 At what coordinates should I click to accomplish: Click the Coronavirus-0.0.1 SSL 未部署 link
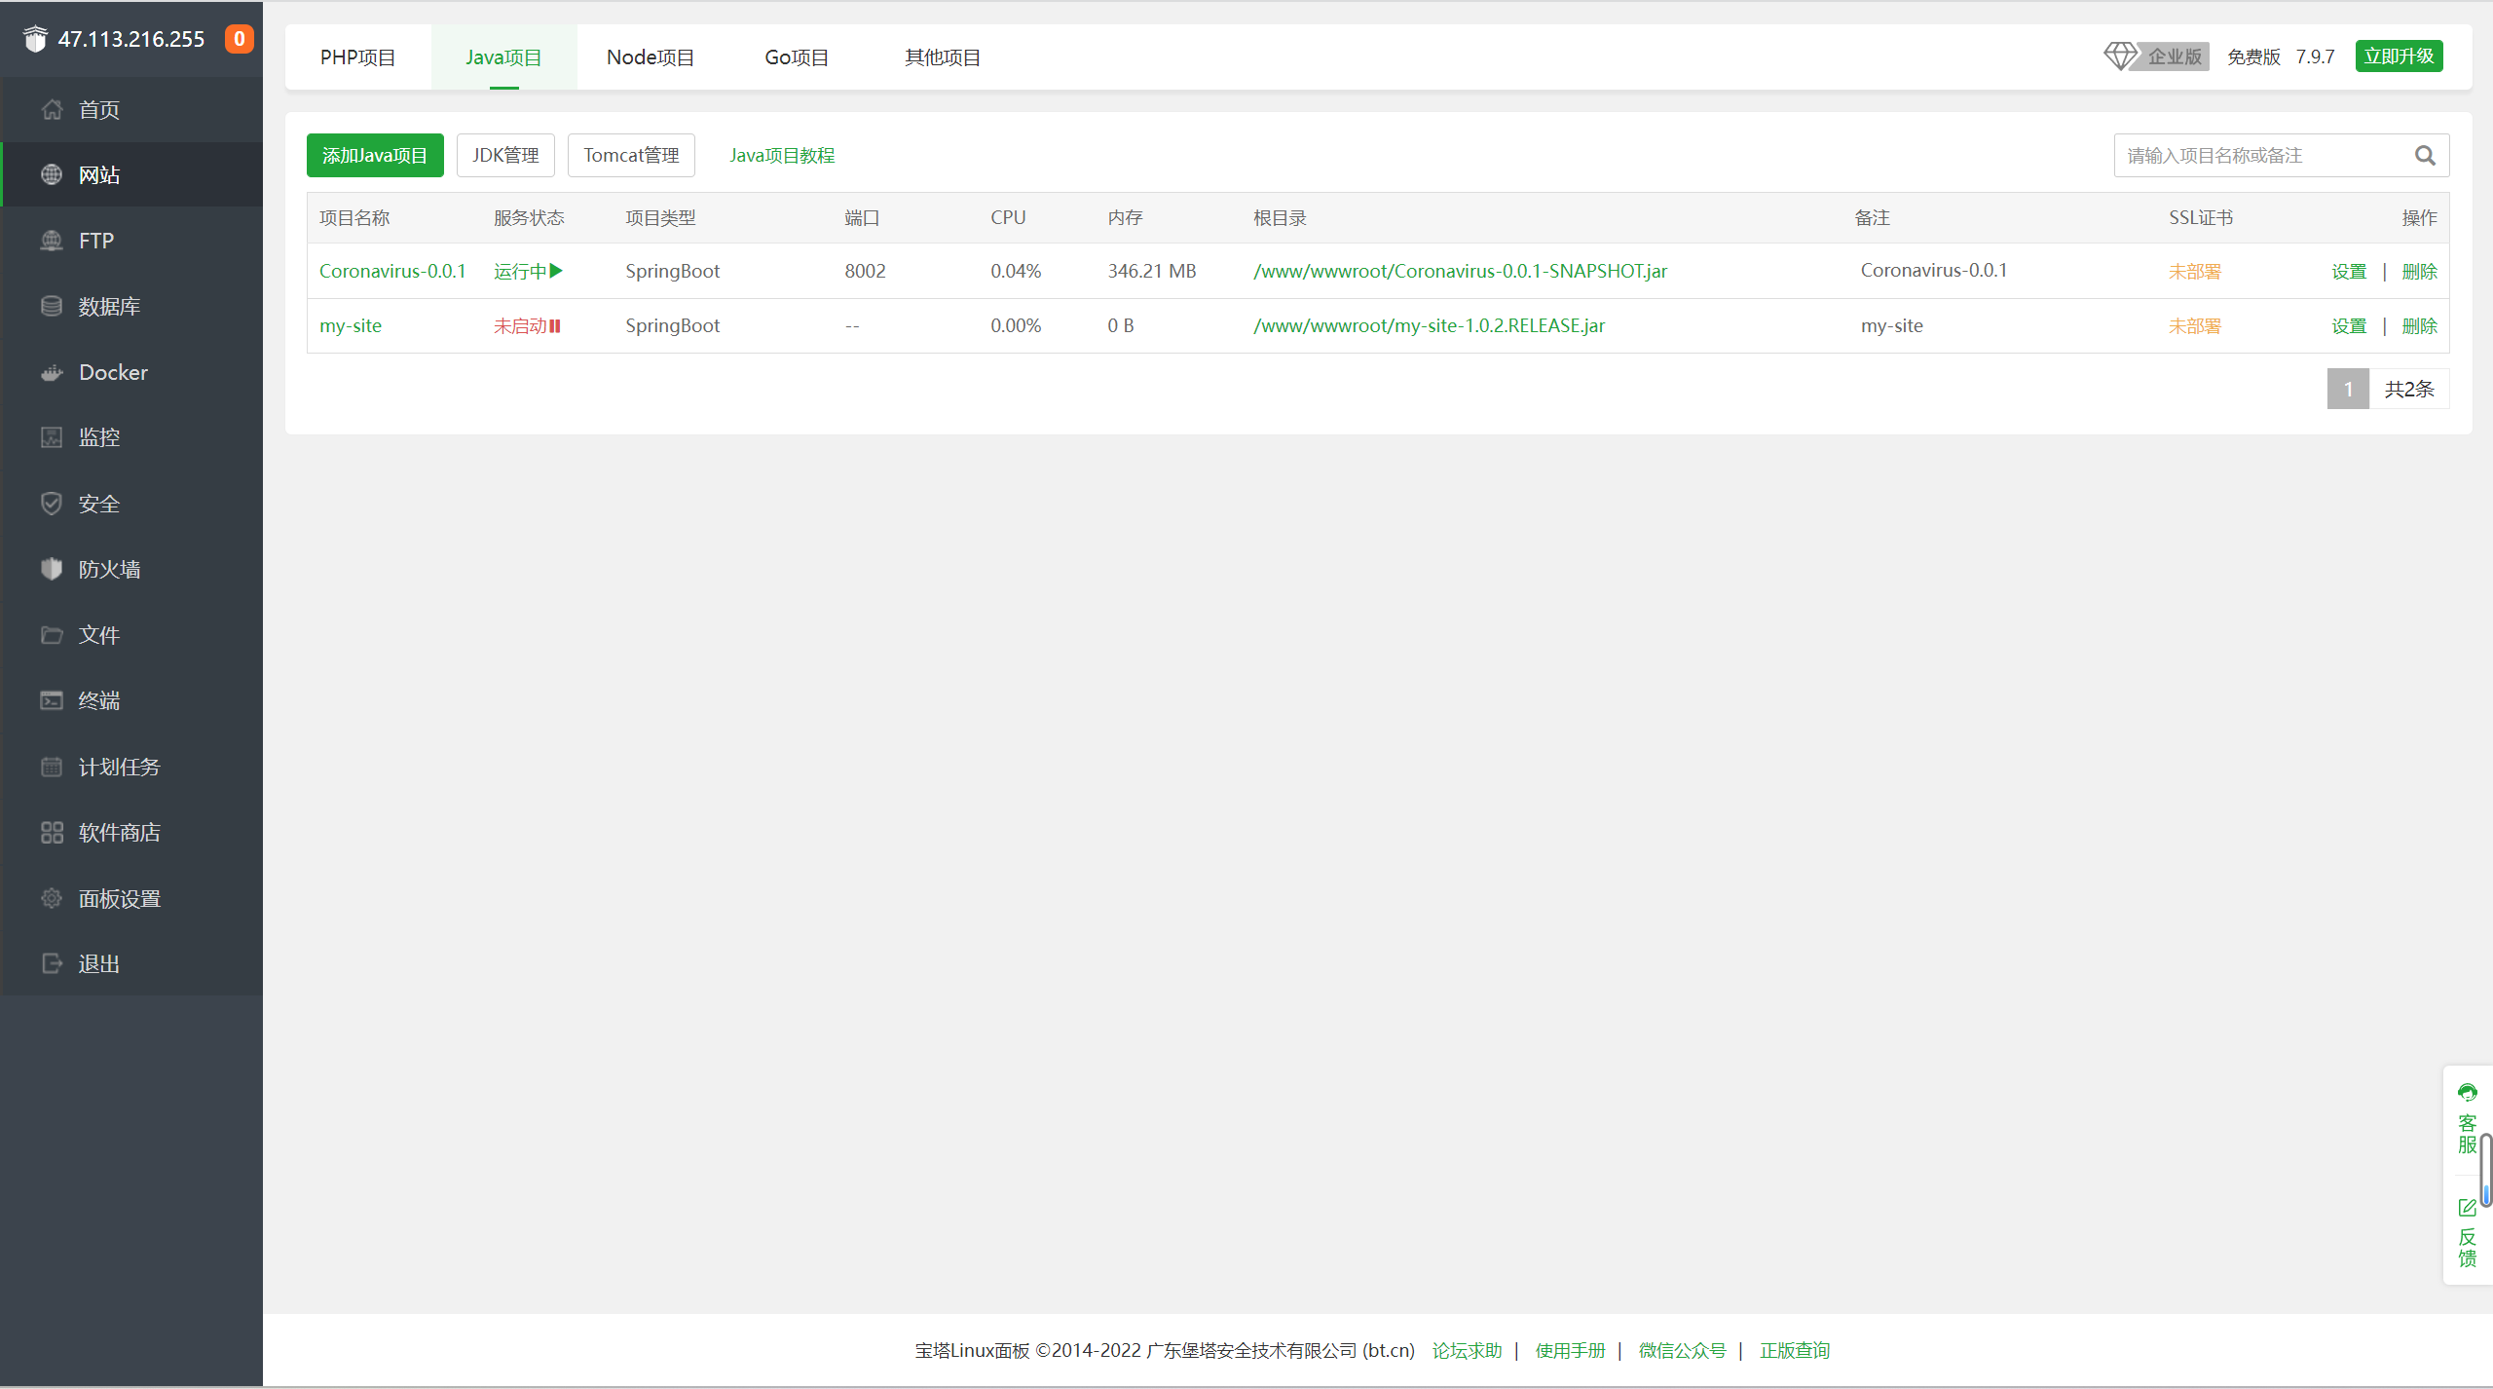click(2194, 272)
